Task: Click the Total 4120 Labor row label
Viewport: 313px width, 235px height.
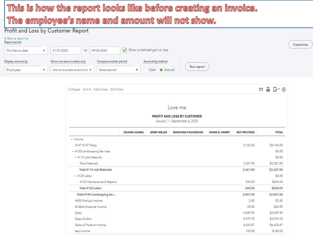Action: [91, 188]
